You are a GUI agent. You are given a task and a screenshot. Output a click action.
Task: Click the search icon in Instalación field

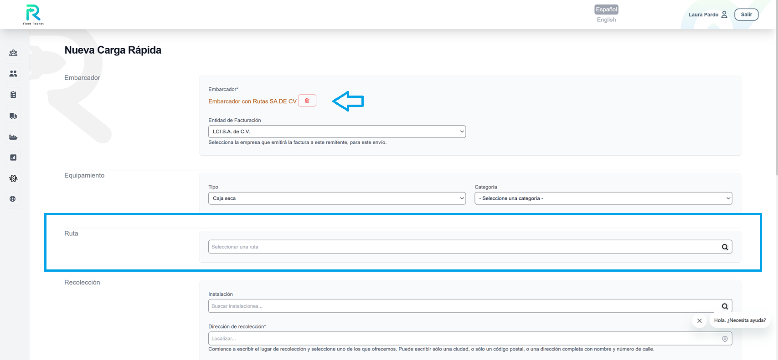tap(725, 306)
